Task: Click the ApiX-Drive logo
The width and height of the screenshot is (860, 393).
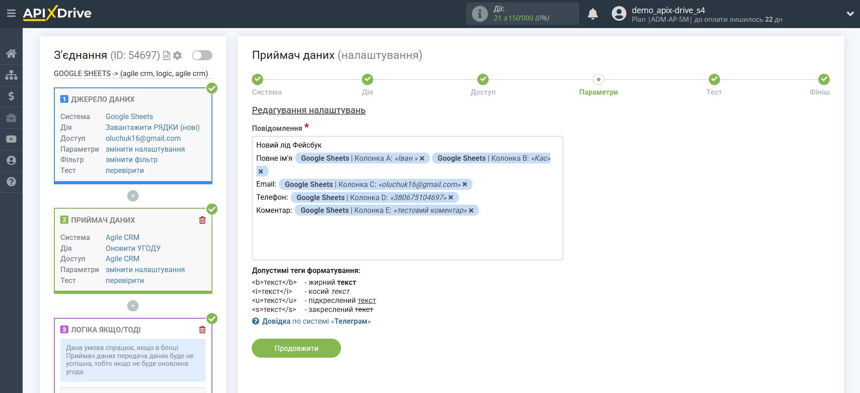Action: 57,13
